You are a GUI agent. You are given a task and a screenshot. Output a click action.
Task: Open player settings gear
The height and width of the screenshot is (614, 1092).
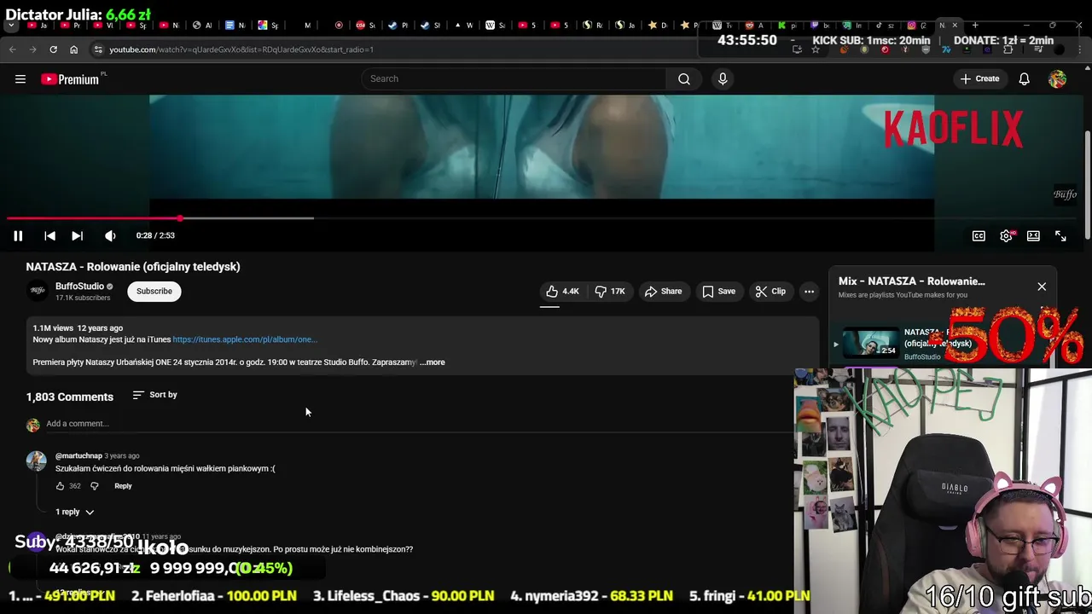point(1007,236)
